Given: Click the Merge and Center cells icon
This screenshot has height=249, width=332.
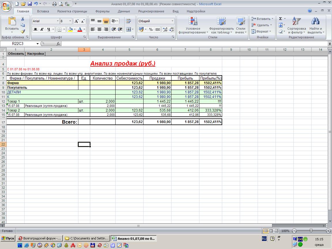Looking at the screenshot, I should pos(129,29).
